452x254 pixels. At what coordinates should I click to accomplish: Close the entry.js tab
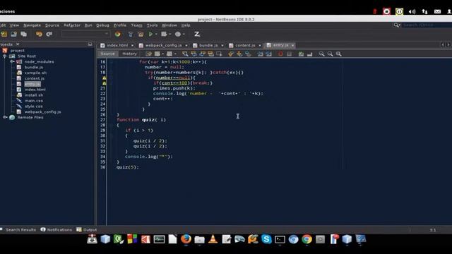coord(292,45)
